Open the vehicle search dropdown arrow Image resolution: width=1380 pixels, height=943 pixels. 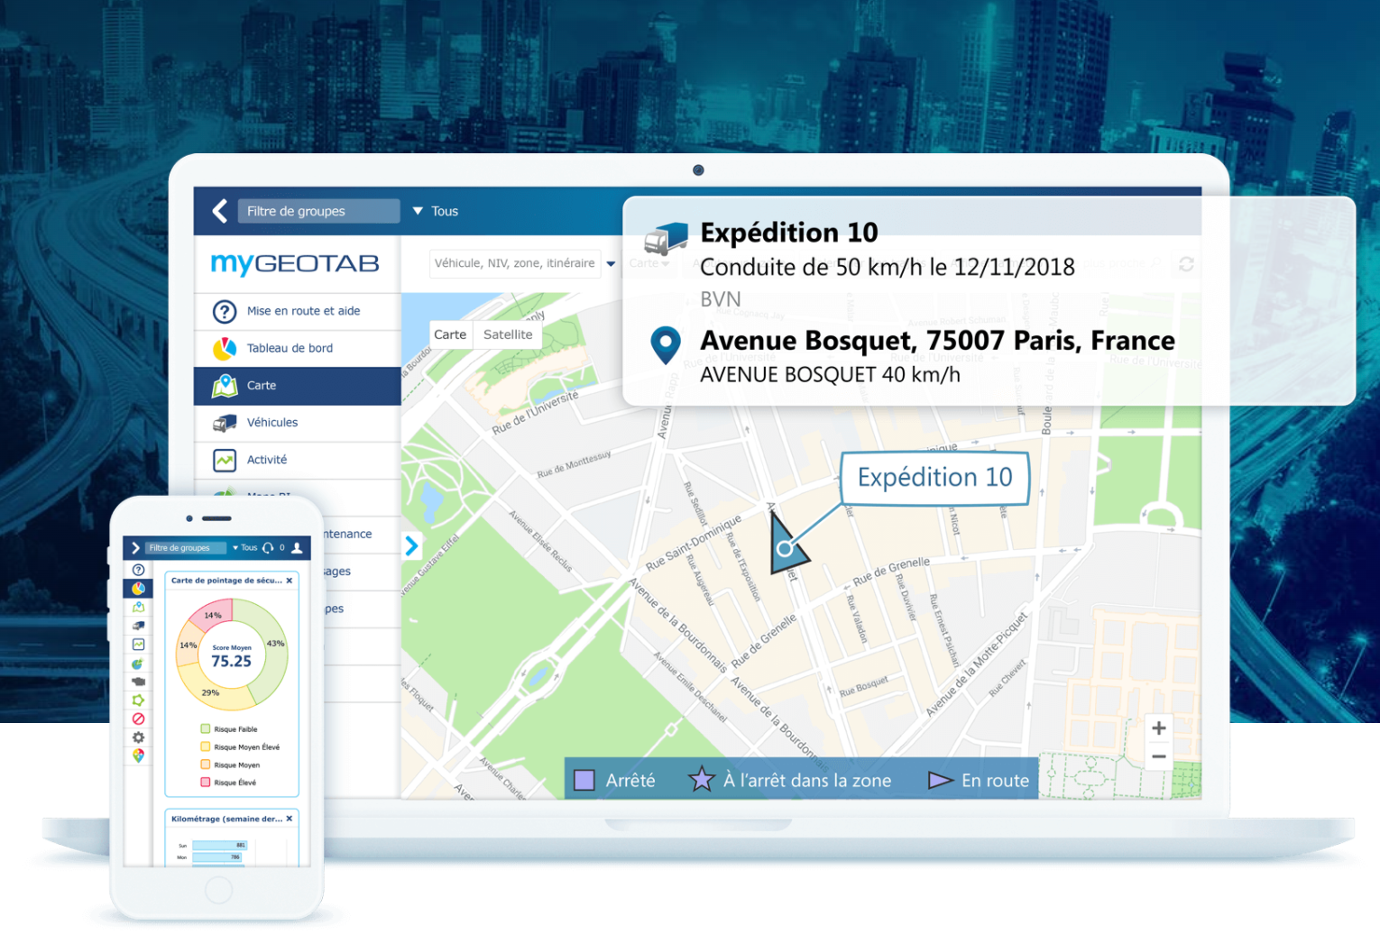611,263
